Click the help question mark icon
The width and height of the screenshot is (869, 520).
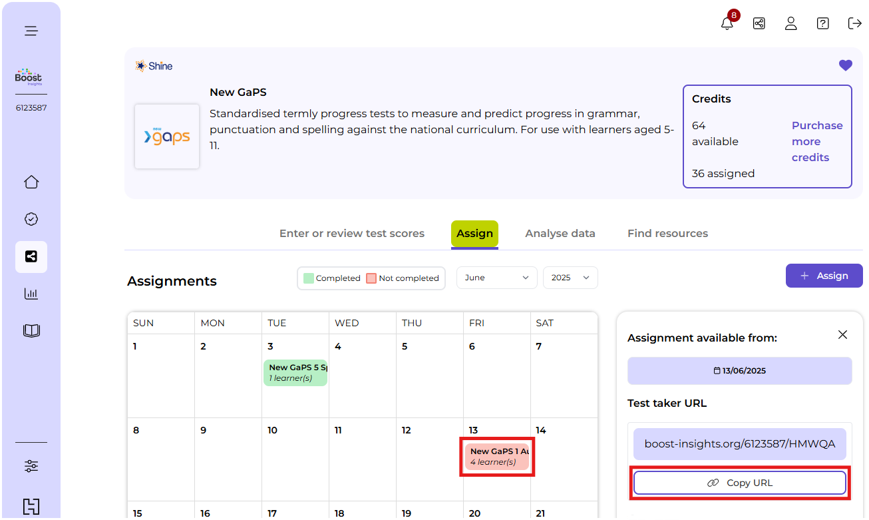(822, 23)
